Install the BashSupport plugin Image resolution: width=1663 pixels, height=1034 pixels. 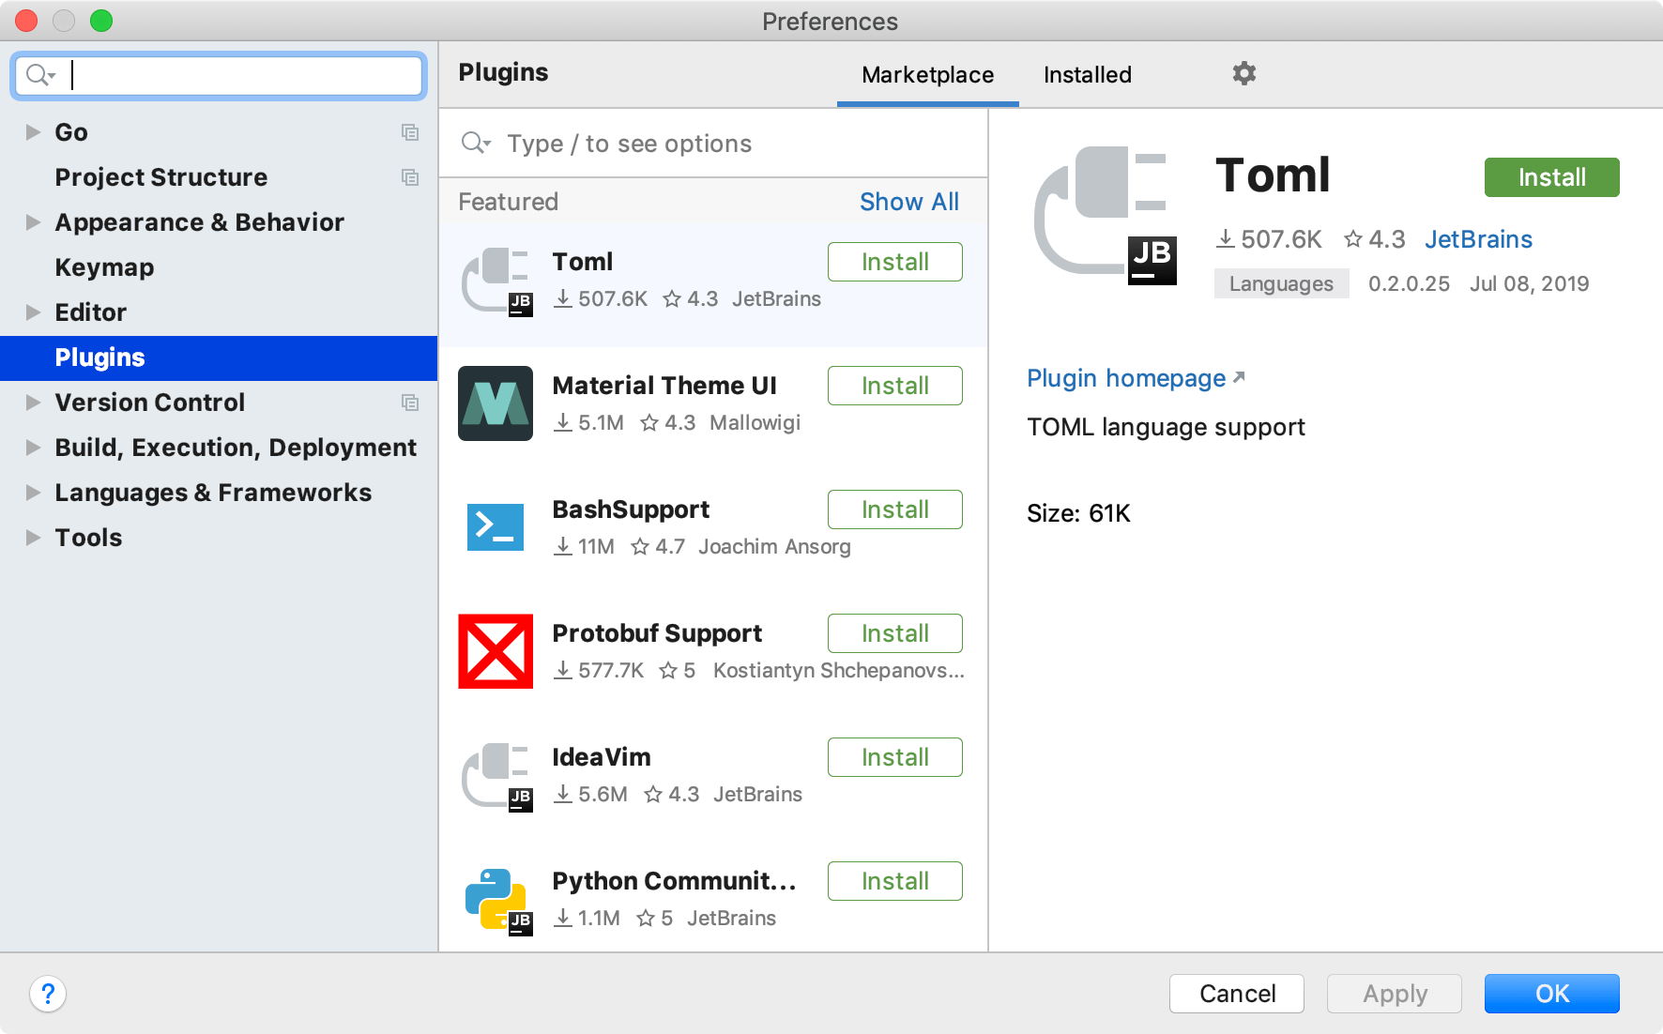pos(894,509)
